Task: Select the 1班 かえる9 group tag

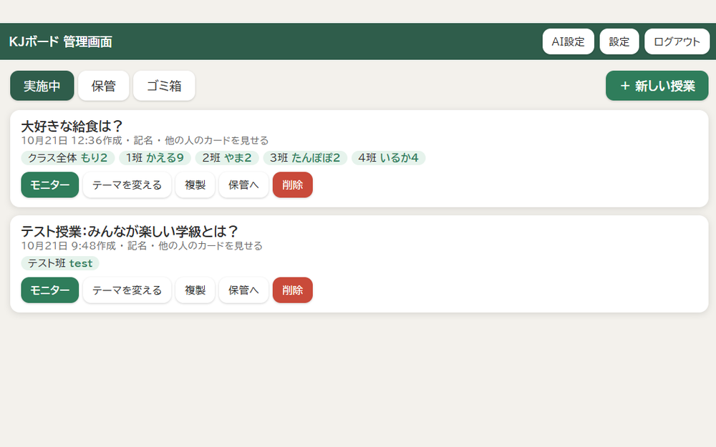Action: (155, 158)
